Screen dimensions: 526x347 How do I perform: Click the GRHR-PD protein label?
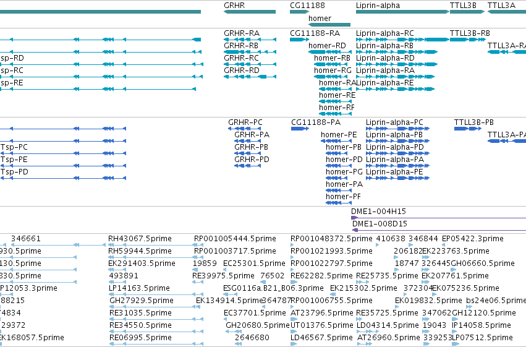click(x=252, y=160)
